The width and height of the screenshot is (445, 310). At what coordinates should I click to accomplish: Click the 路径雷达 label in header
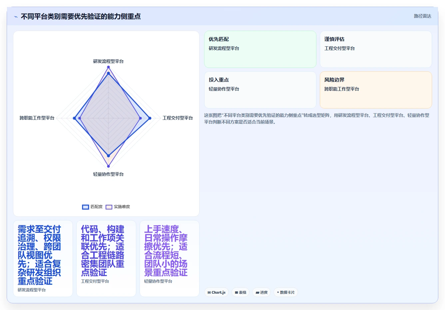coord(422,16)
